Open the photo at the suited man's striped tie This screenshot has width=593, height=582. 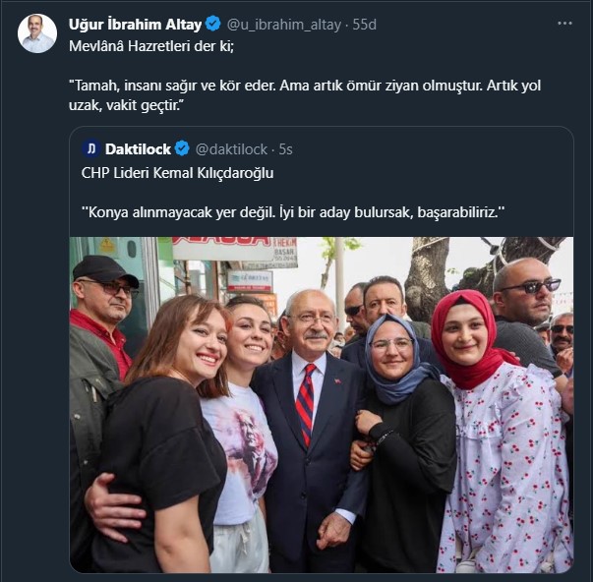coord(307,403)
